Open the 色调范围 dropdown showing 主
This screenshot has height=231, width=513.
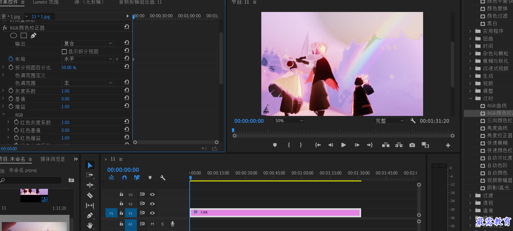(x=87, y=83)
